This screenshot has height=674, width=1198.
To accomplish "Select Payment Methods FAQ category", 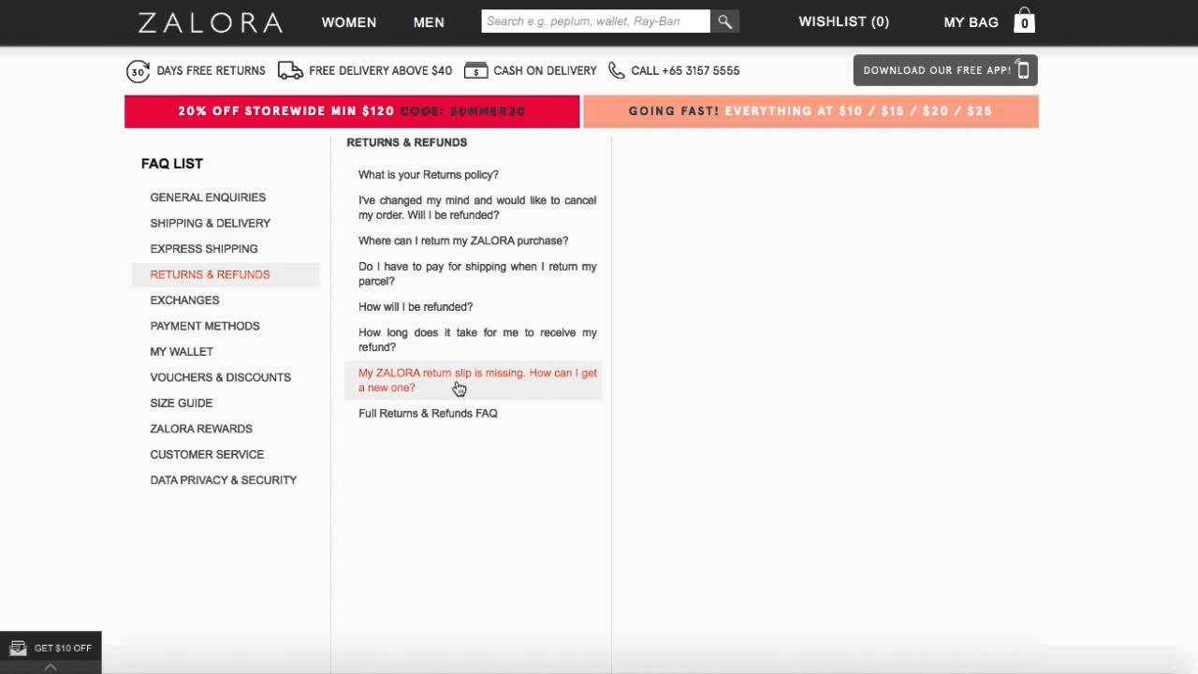I will (204, 326).
